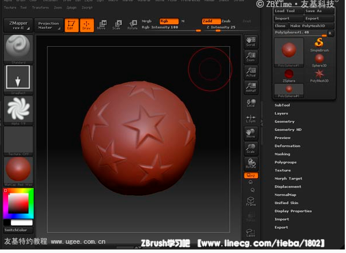Click the Actual size icon
The image size is (346, 253).
pyautogui.click(x=251, y=72)
